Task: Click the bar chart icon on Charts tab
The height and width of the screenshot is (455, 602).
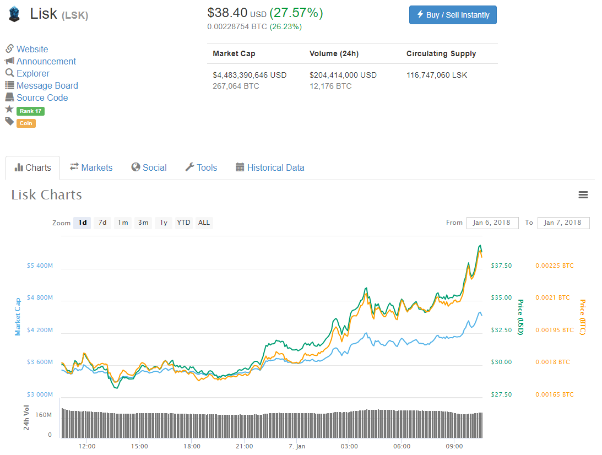Action: tap(19, 167)
